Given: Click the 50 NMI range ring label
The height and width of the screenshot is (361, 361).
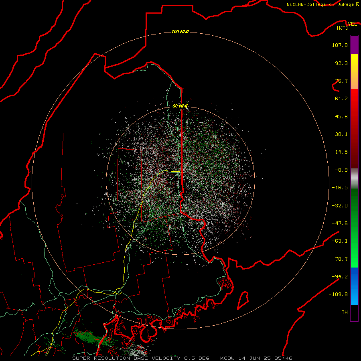Looking at the screenshot, I should [x=180, y=106].
